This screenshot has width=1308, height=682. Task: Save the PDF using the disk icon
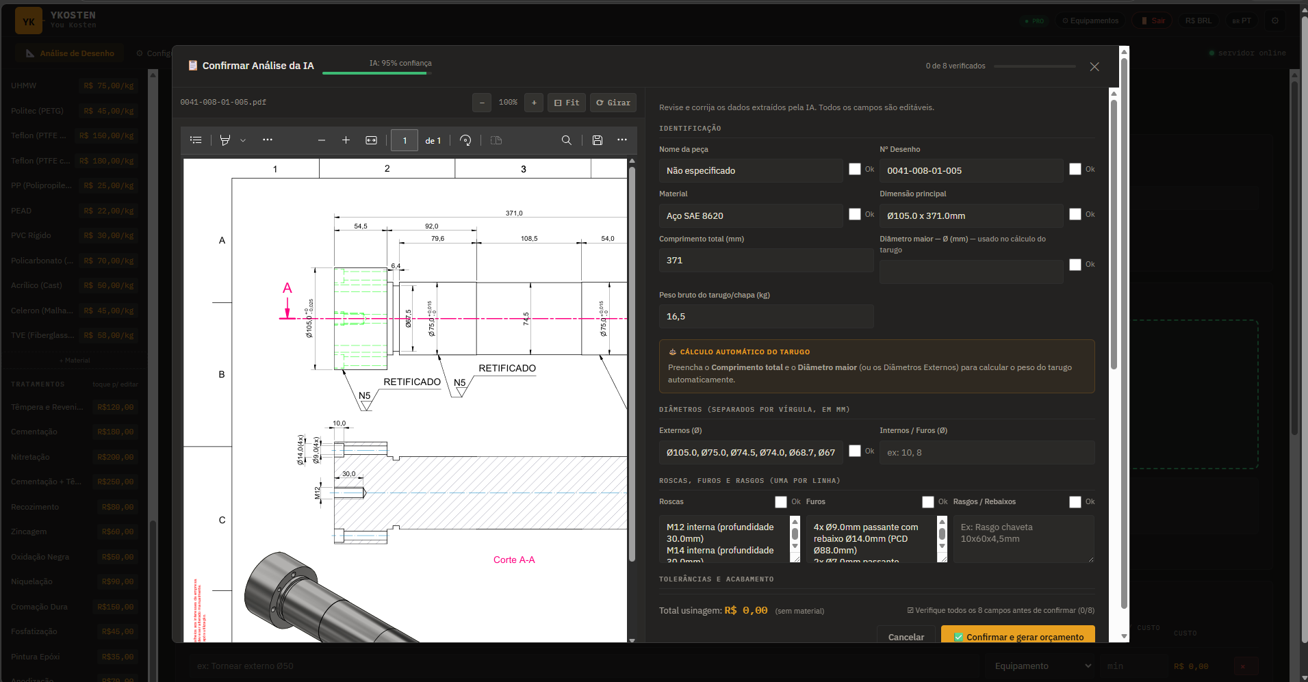click(x=598, y=140)
